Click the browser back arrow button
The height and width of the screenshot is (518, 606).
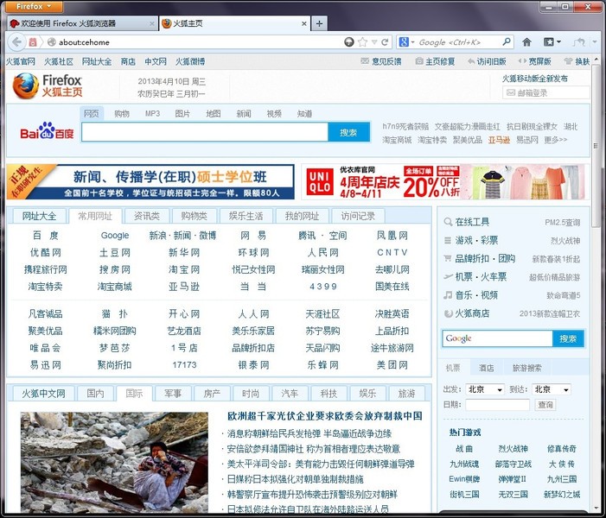tap(16, 42)
